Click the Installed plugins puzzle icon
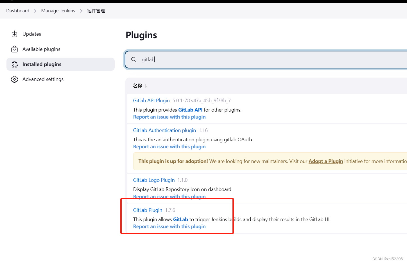This screenshot has width=407, height=263. [15, 64]
